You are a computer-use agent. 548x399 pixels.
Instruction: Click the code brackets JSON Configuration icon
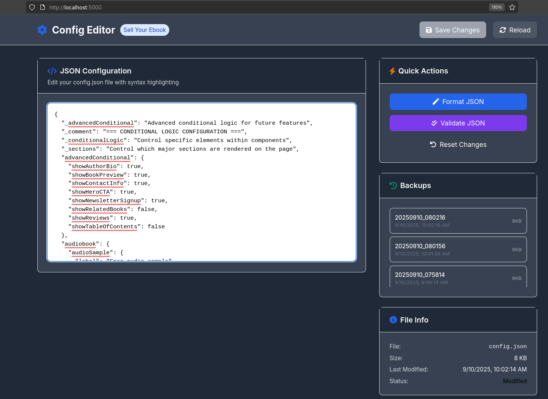(x=52, y=71)
